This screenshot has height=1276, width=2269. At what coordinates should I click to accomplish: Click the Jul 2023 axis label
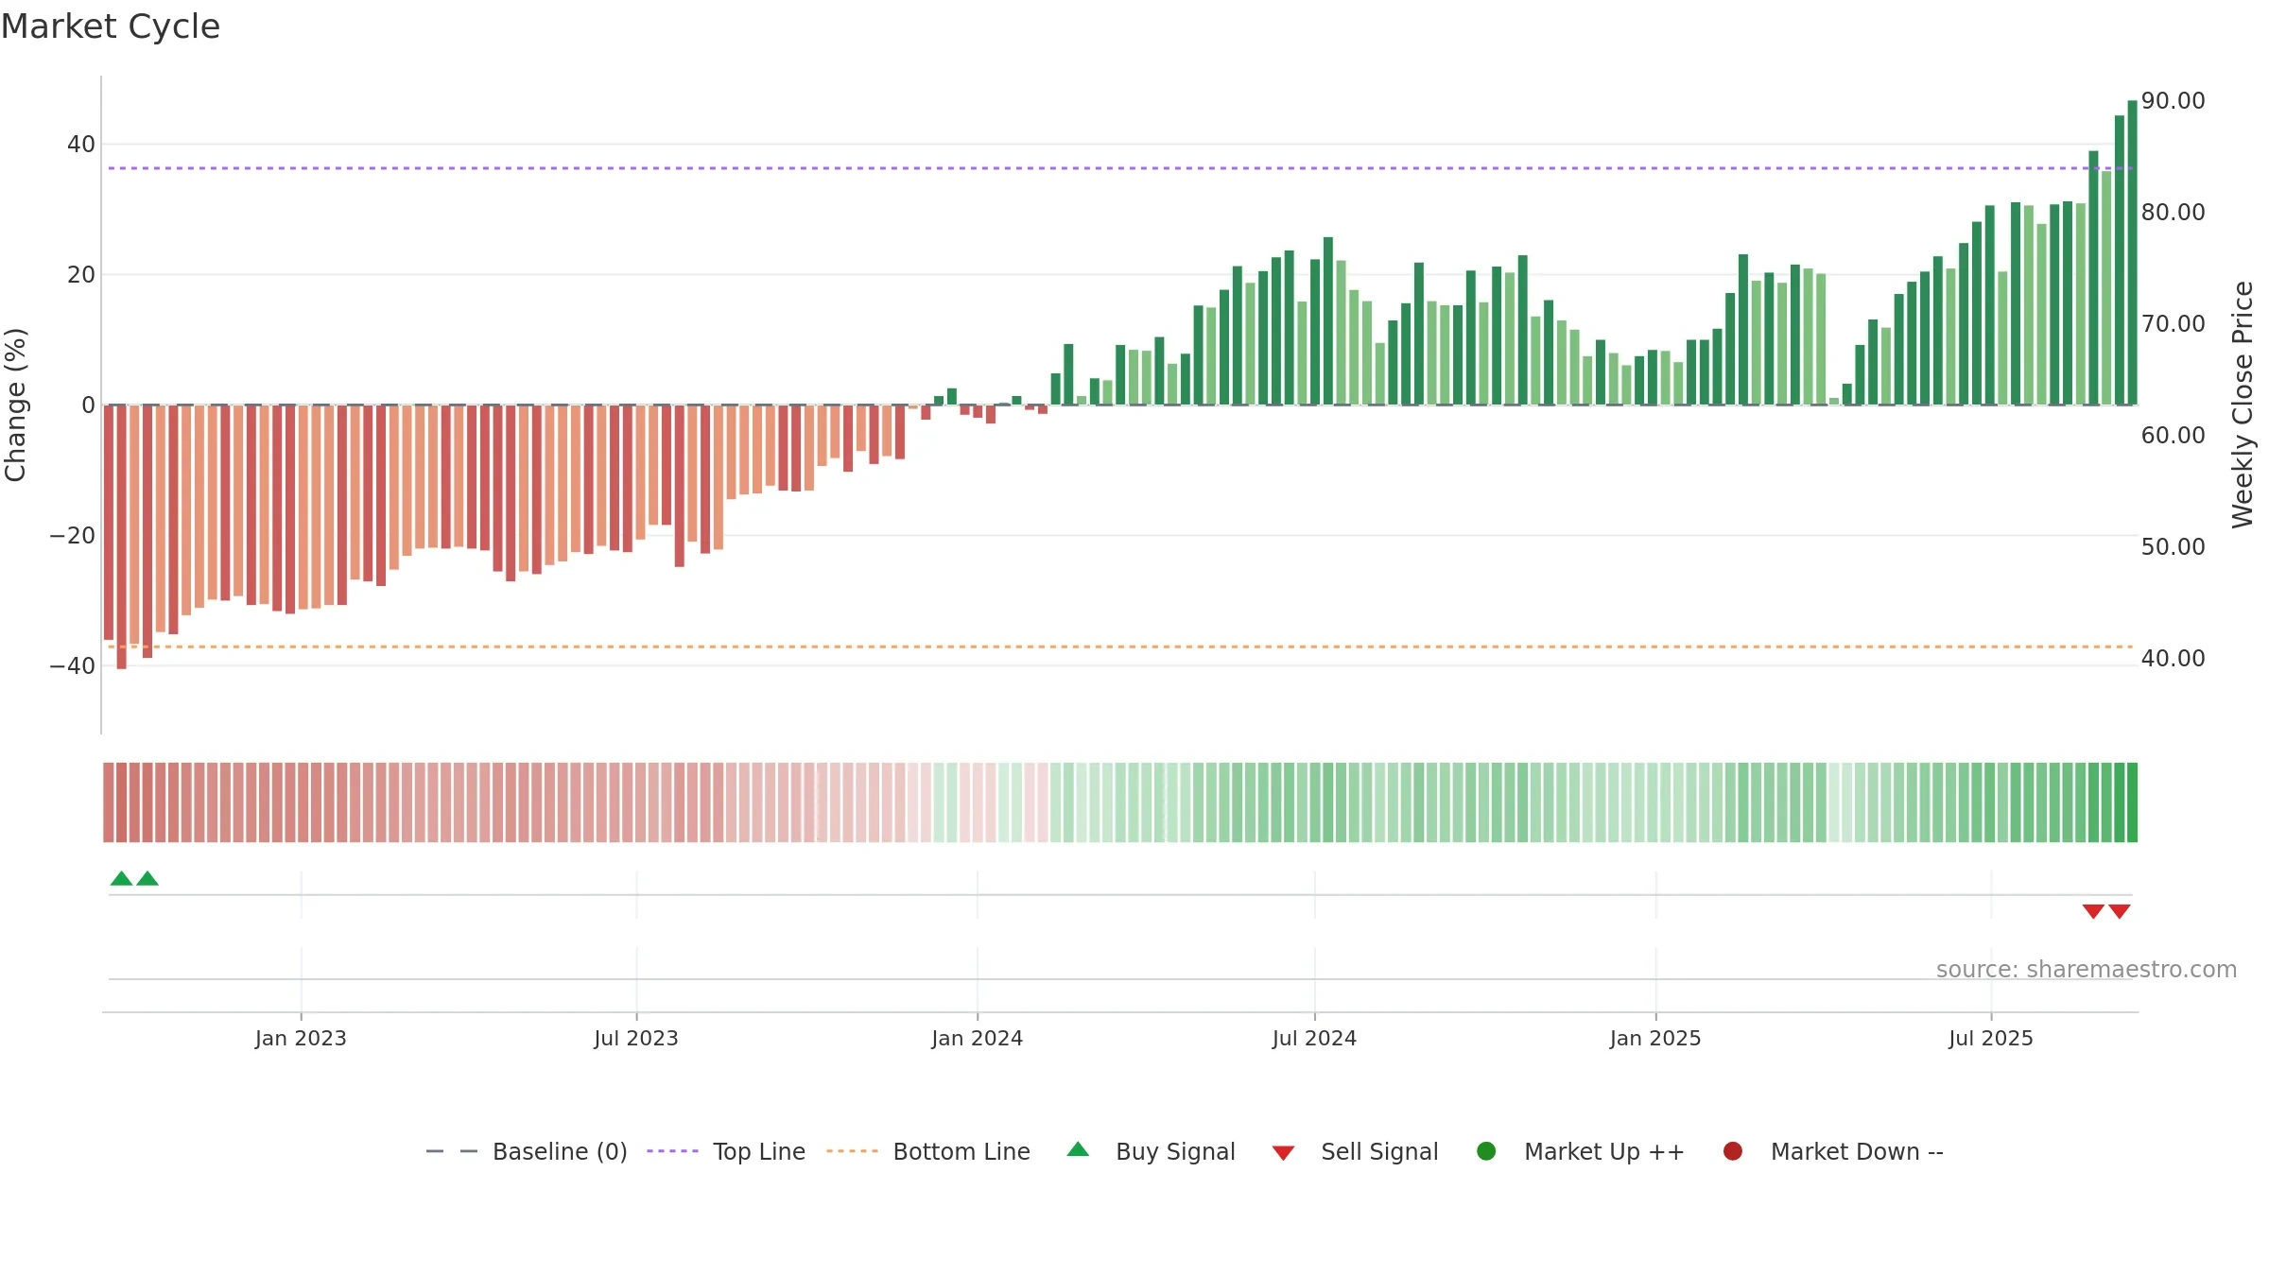click(636, 1038)
